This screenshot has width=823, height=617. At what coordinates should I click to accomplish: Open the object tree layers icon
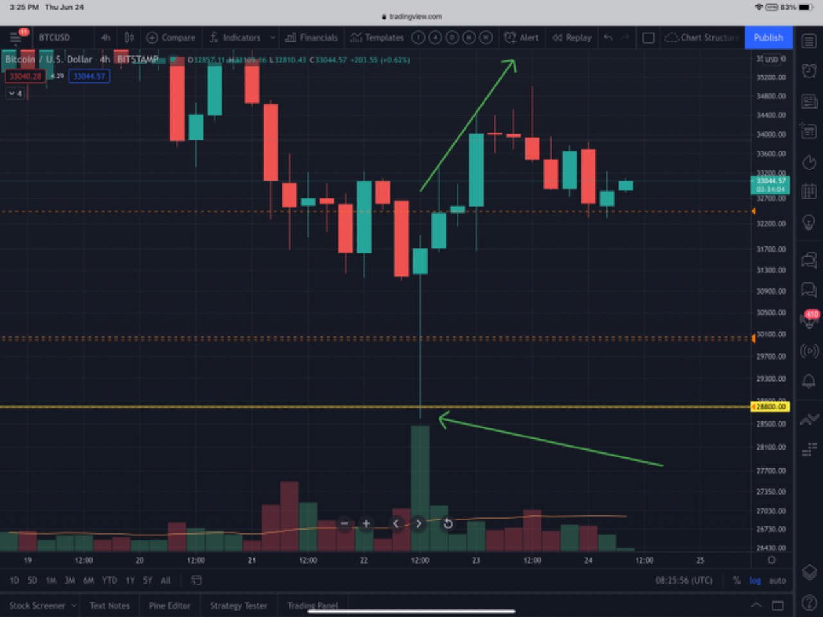click(809, 571)
